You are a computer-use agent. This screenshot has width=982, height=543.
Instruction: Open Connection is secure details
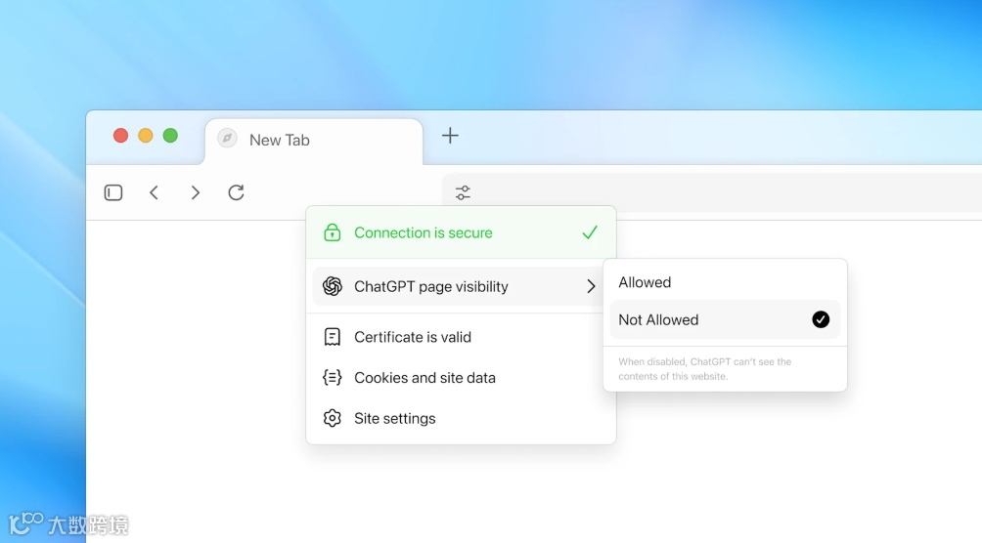tap(461, 232)
